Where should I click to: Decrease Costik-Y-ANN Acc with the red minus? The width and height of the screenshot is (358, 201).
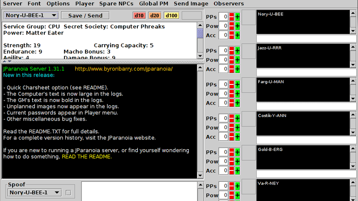(231, 137)
